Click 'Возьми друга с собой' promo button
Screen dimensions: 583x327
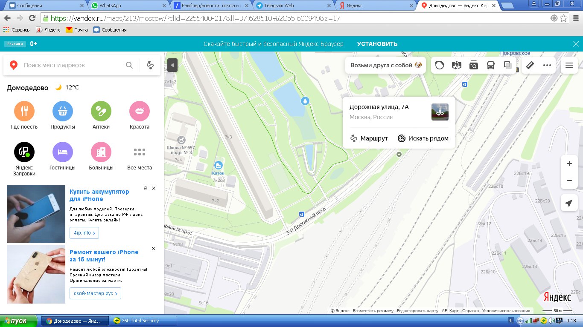tap(386, 65)
